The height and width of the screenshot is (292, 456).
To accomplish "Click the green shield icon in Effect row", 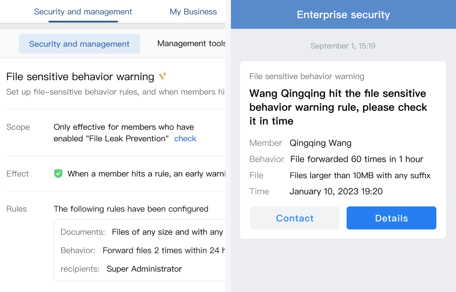I will (x=58, y=174).
